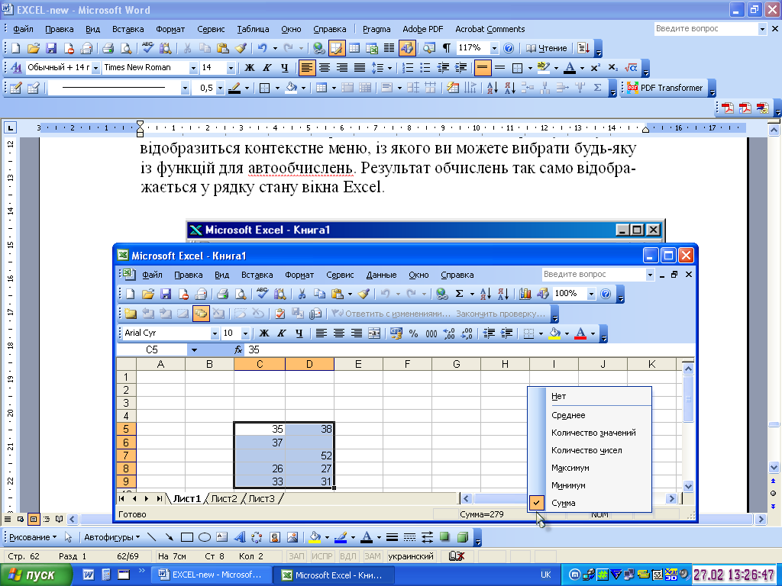Click the Print icon in Word toolbar

[x=108, y=48]
